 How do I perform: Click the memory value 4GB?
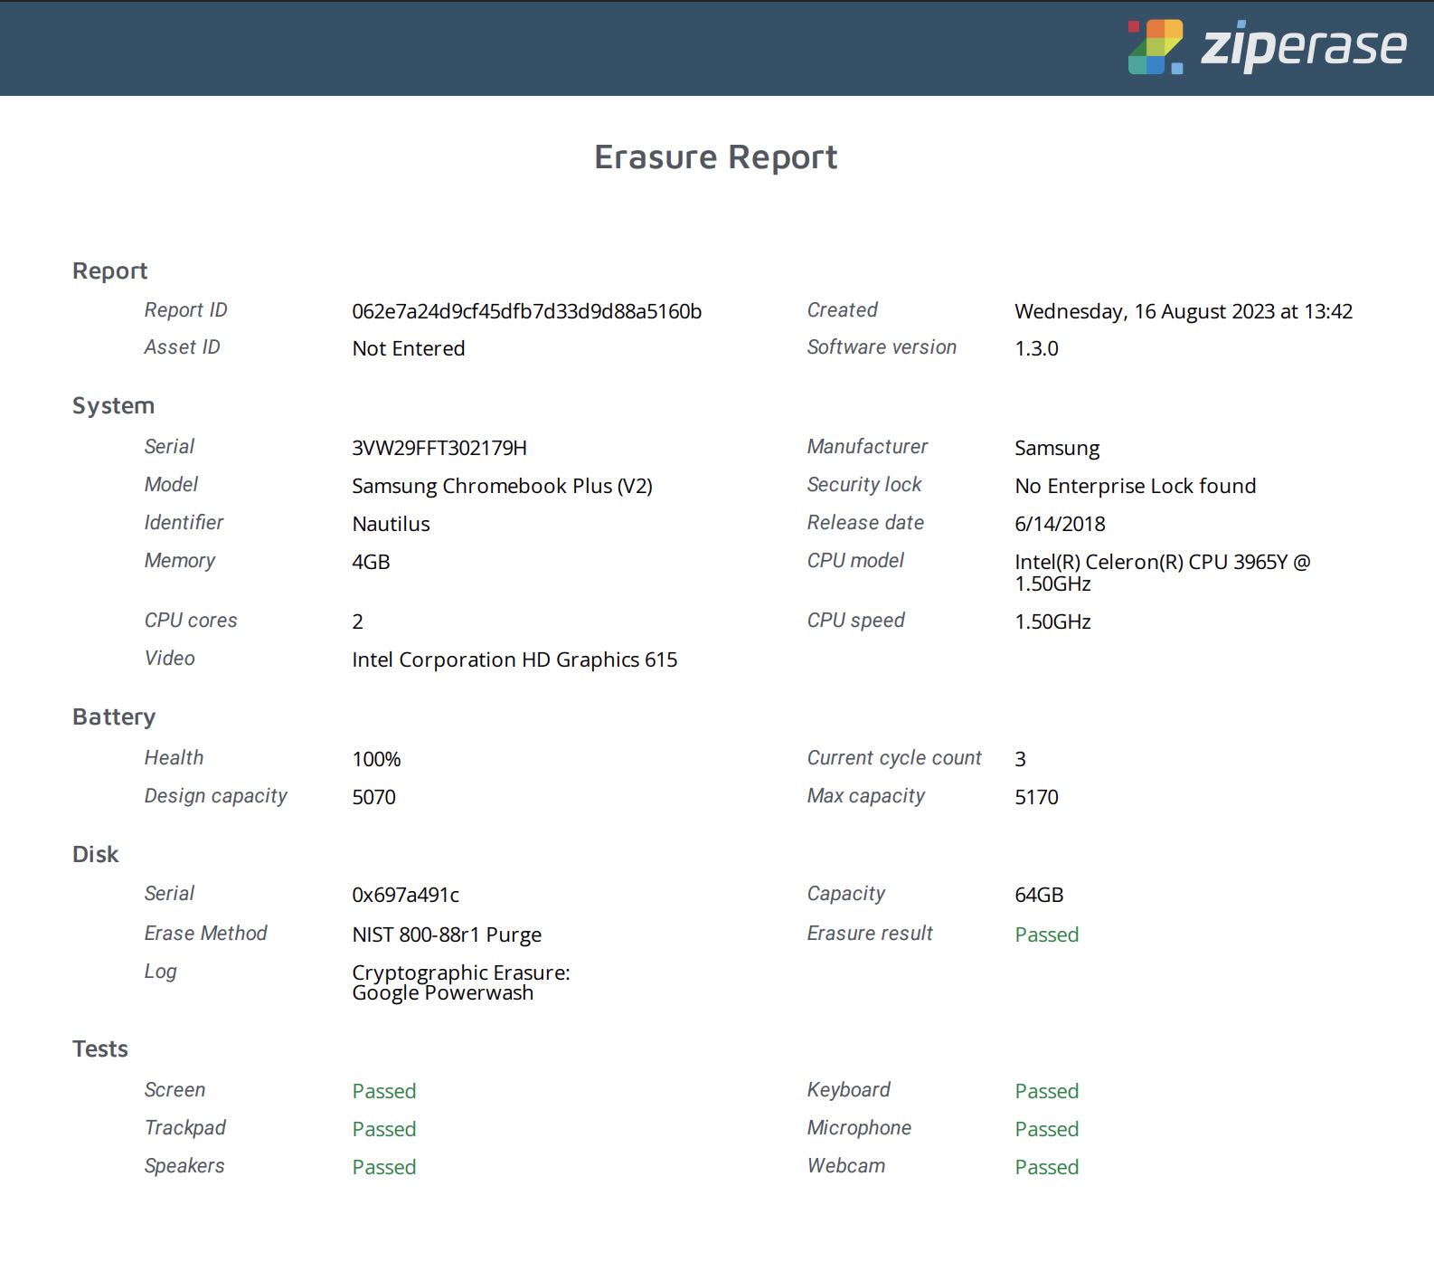(x=371, y=562)
